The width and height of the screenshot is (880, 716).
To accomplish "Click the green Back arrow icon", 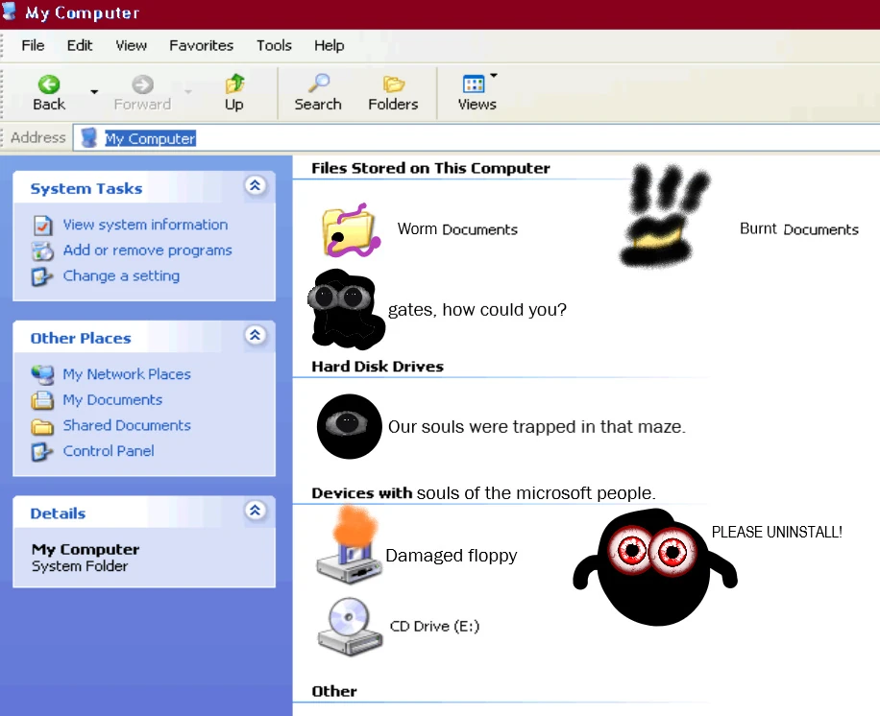I will click(49, 84).
